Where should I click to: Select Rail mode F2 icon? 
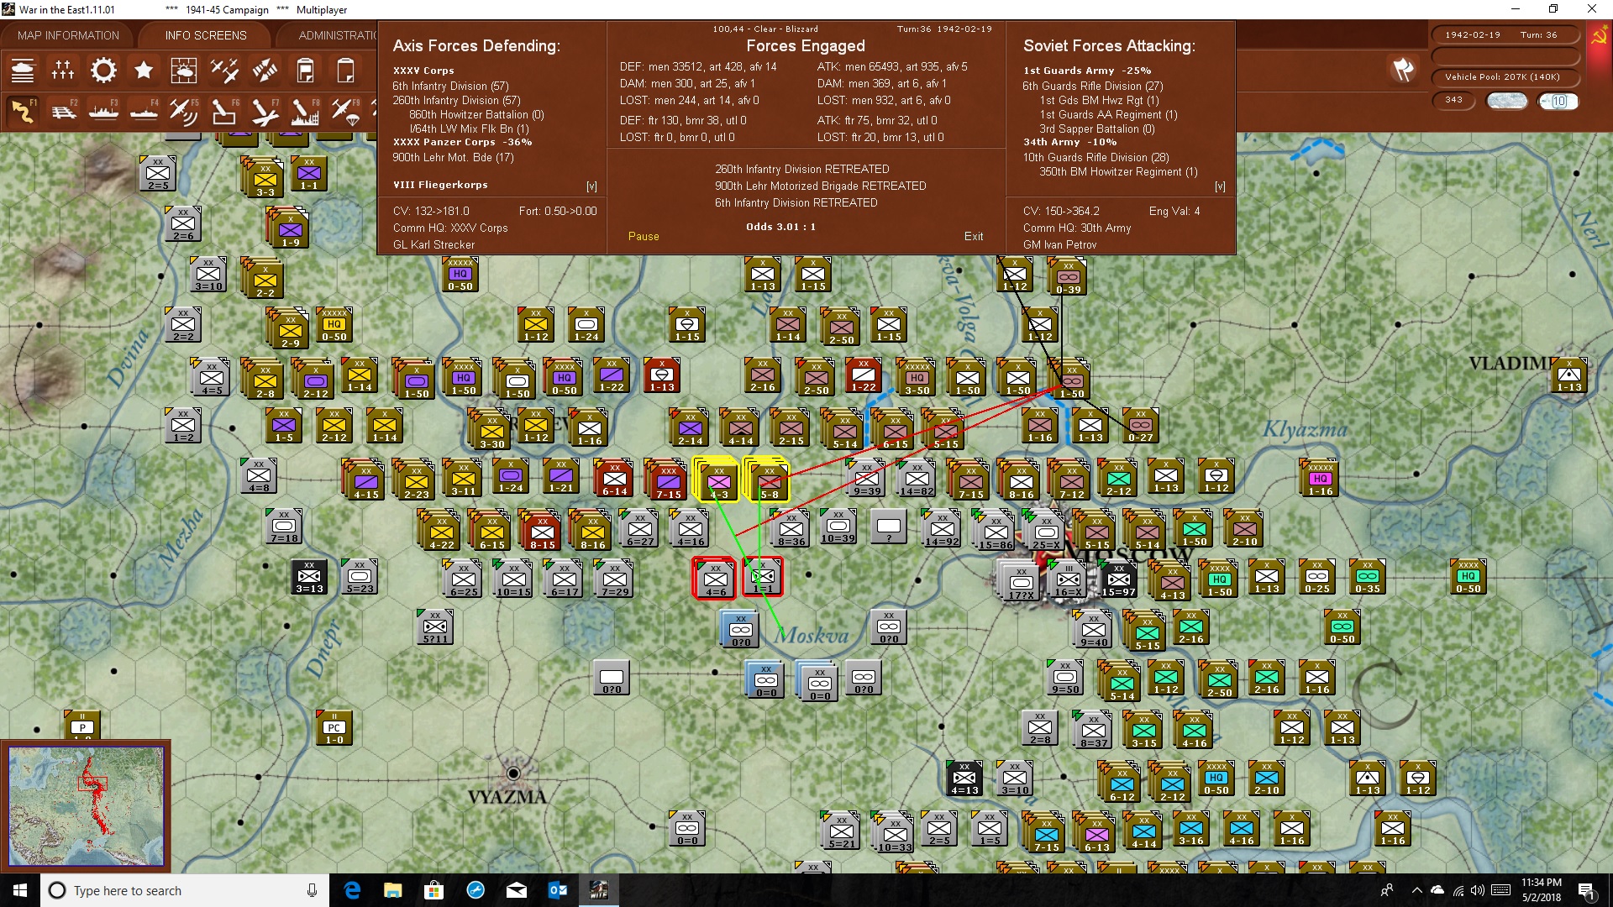(63, 111)
